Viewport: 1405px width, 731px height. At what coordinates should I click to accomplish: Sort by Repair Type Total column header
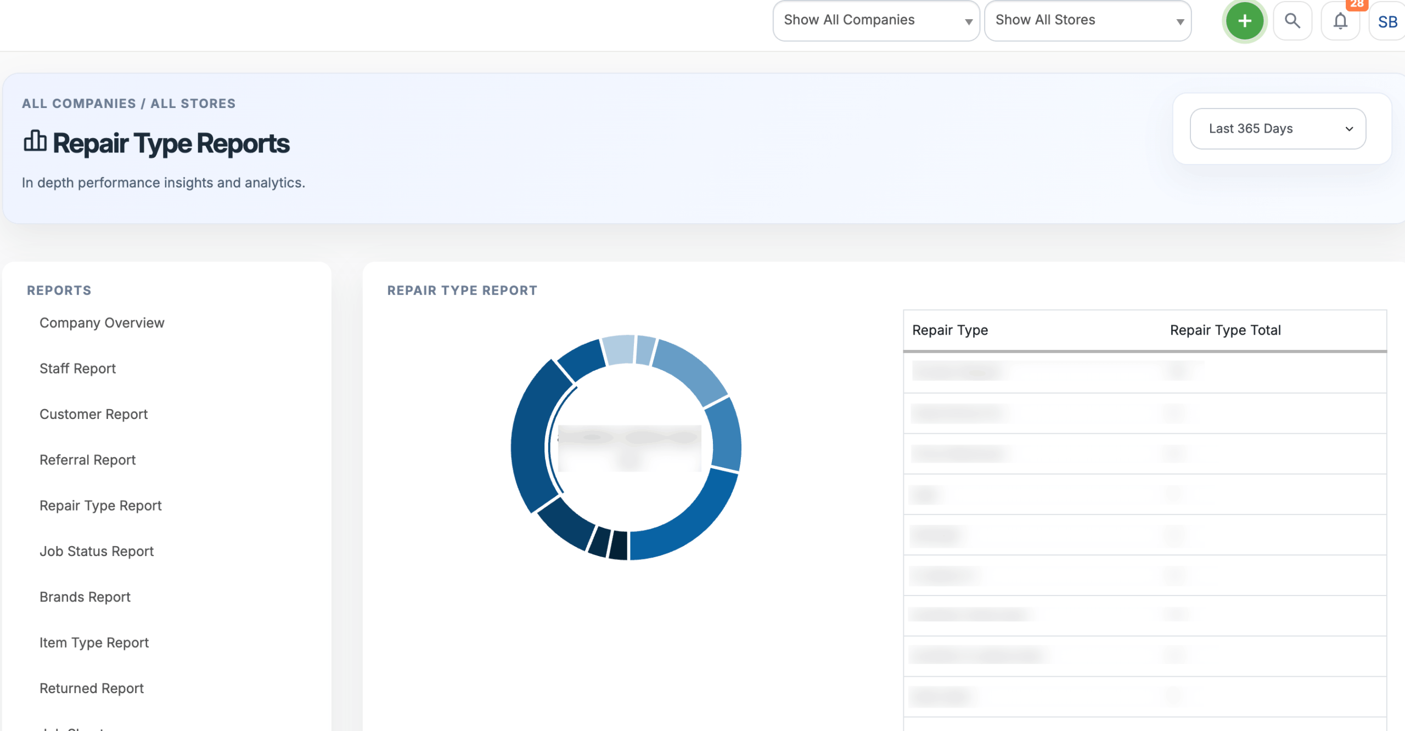point(1225,330)
